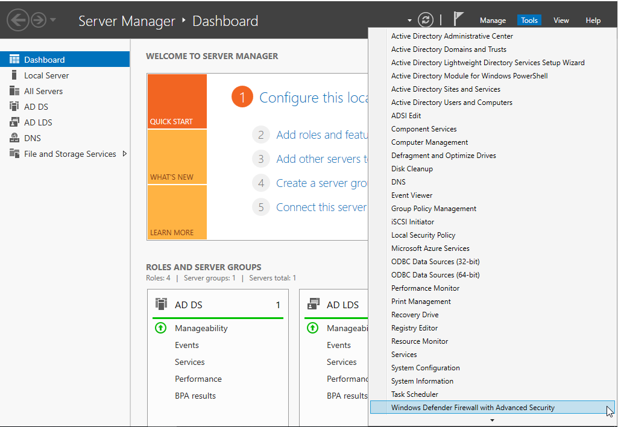
Task: Click the back navigation arrow icon
Action: (17, 21)
